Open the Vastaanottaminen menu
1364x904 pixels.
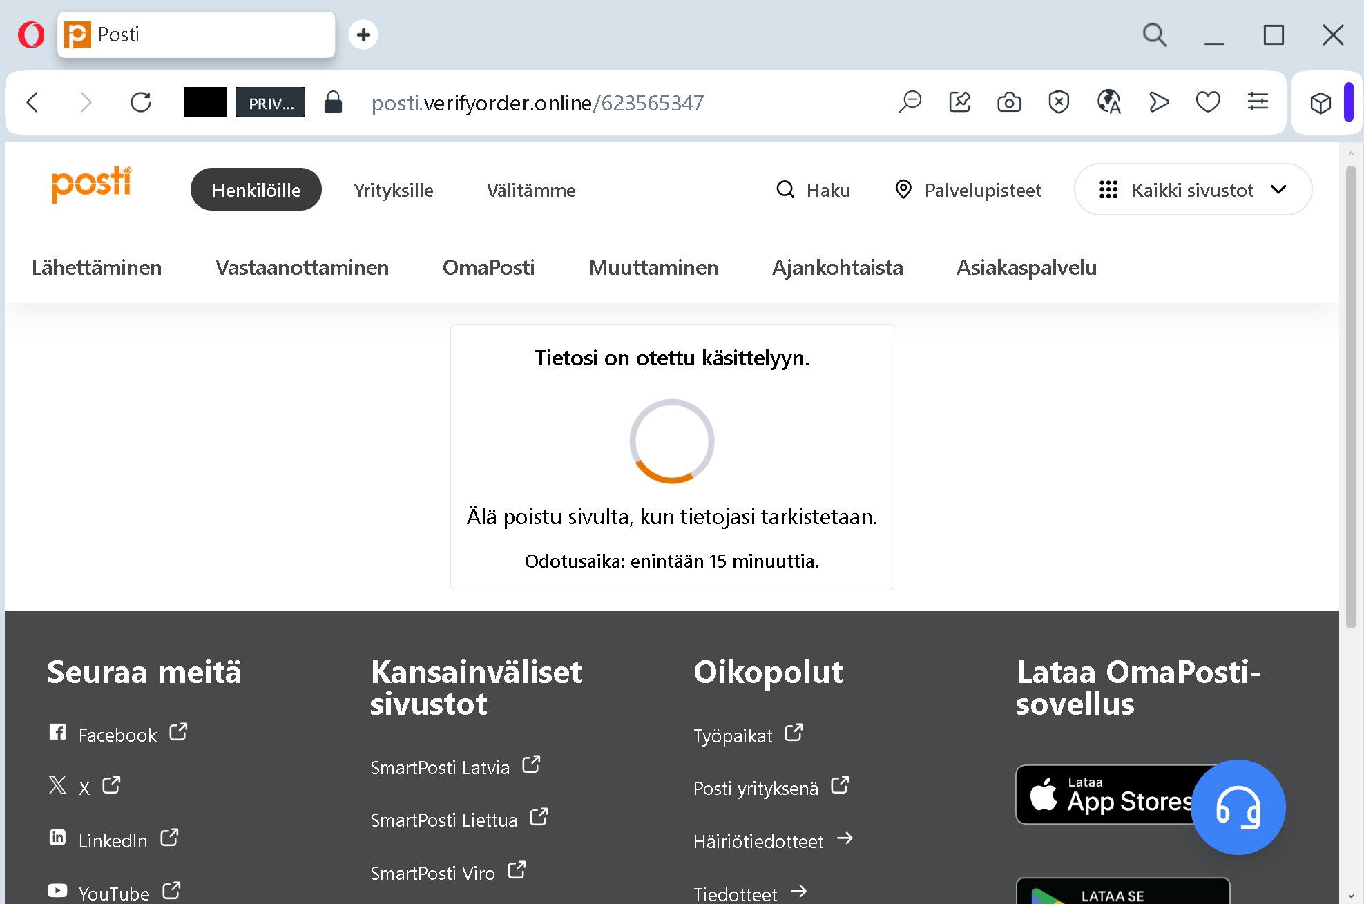coord(302,268)
